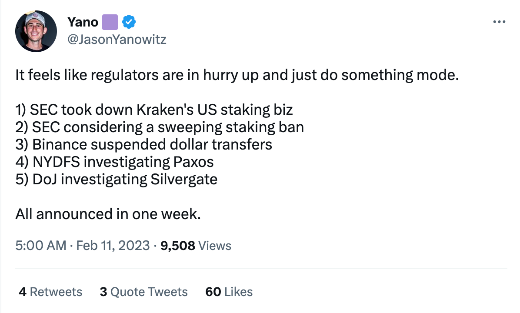
Task: Open the 3 Quote Tweets list
Action: coord(143,292)
